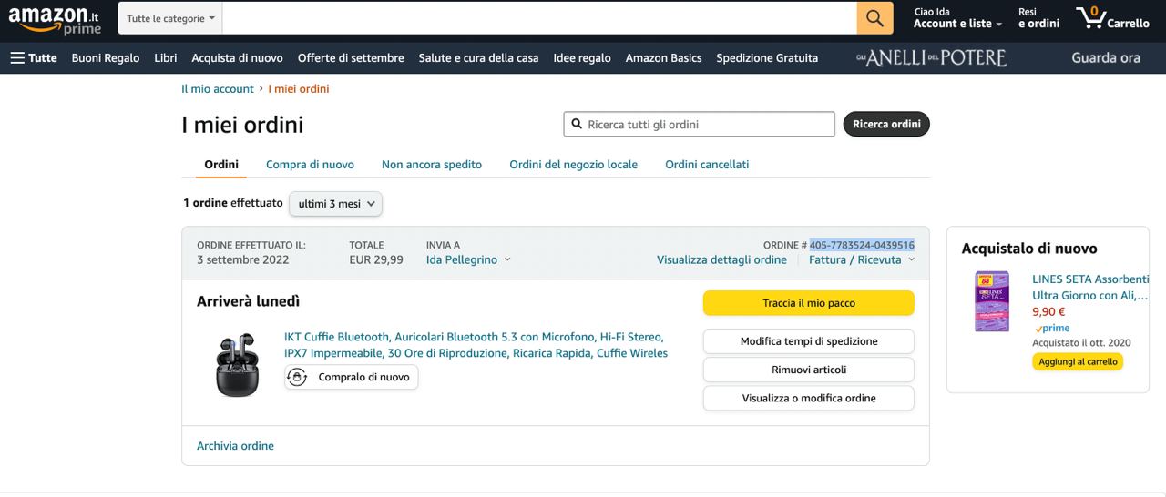Image resolution: width=1166 pixels, height=497 pixels.
Task: Click the Rimuovi articoli button
Action: [x=808, y=370]
